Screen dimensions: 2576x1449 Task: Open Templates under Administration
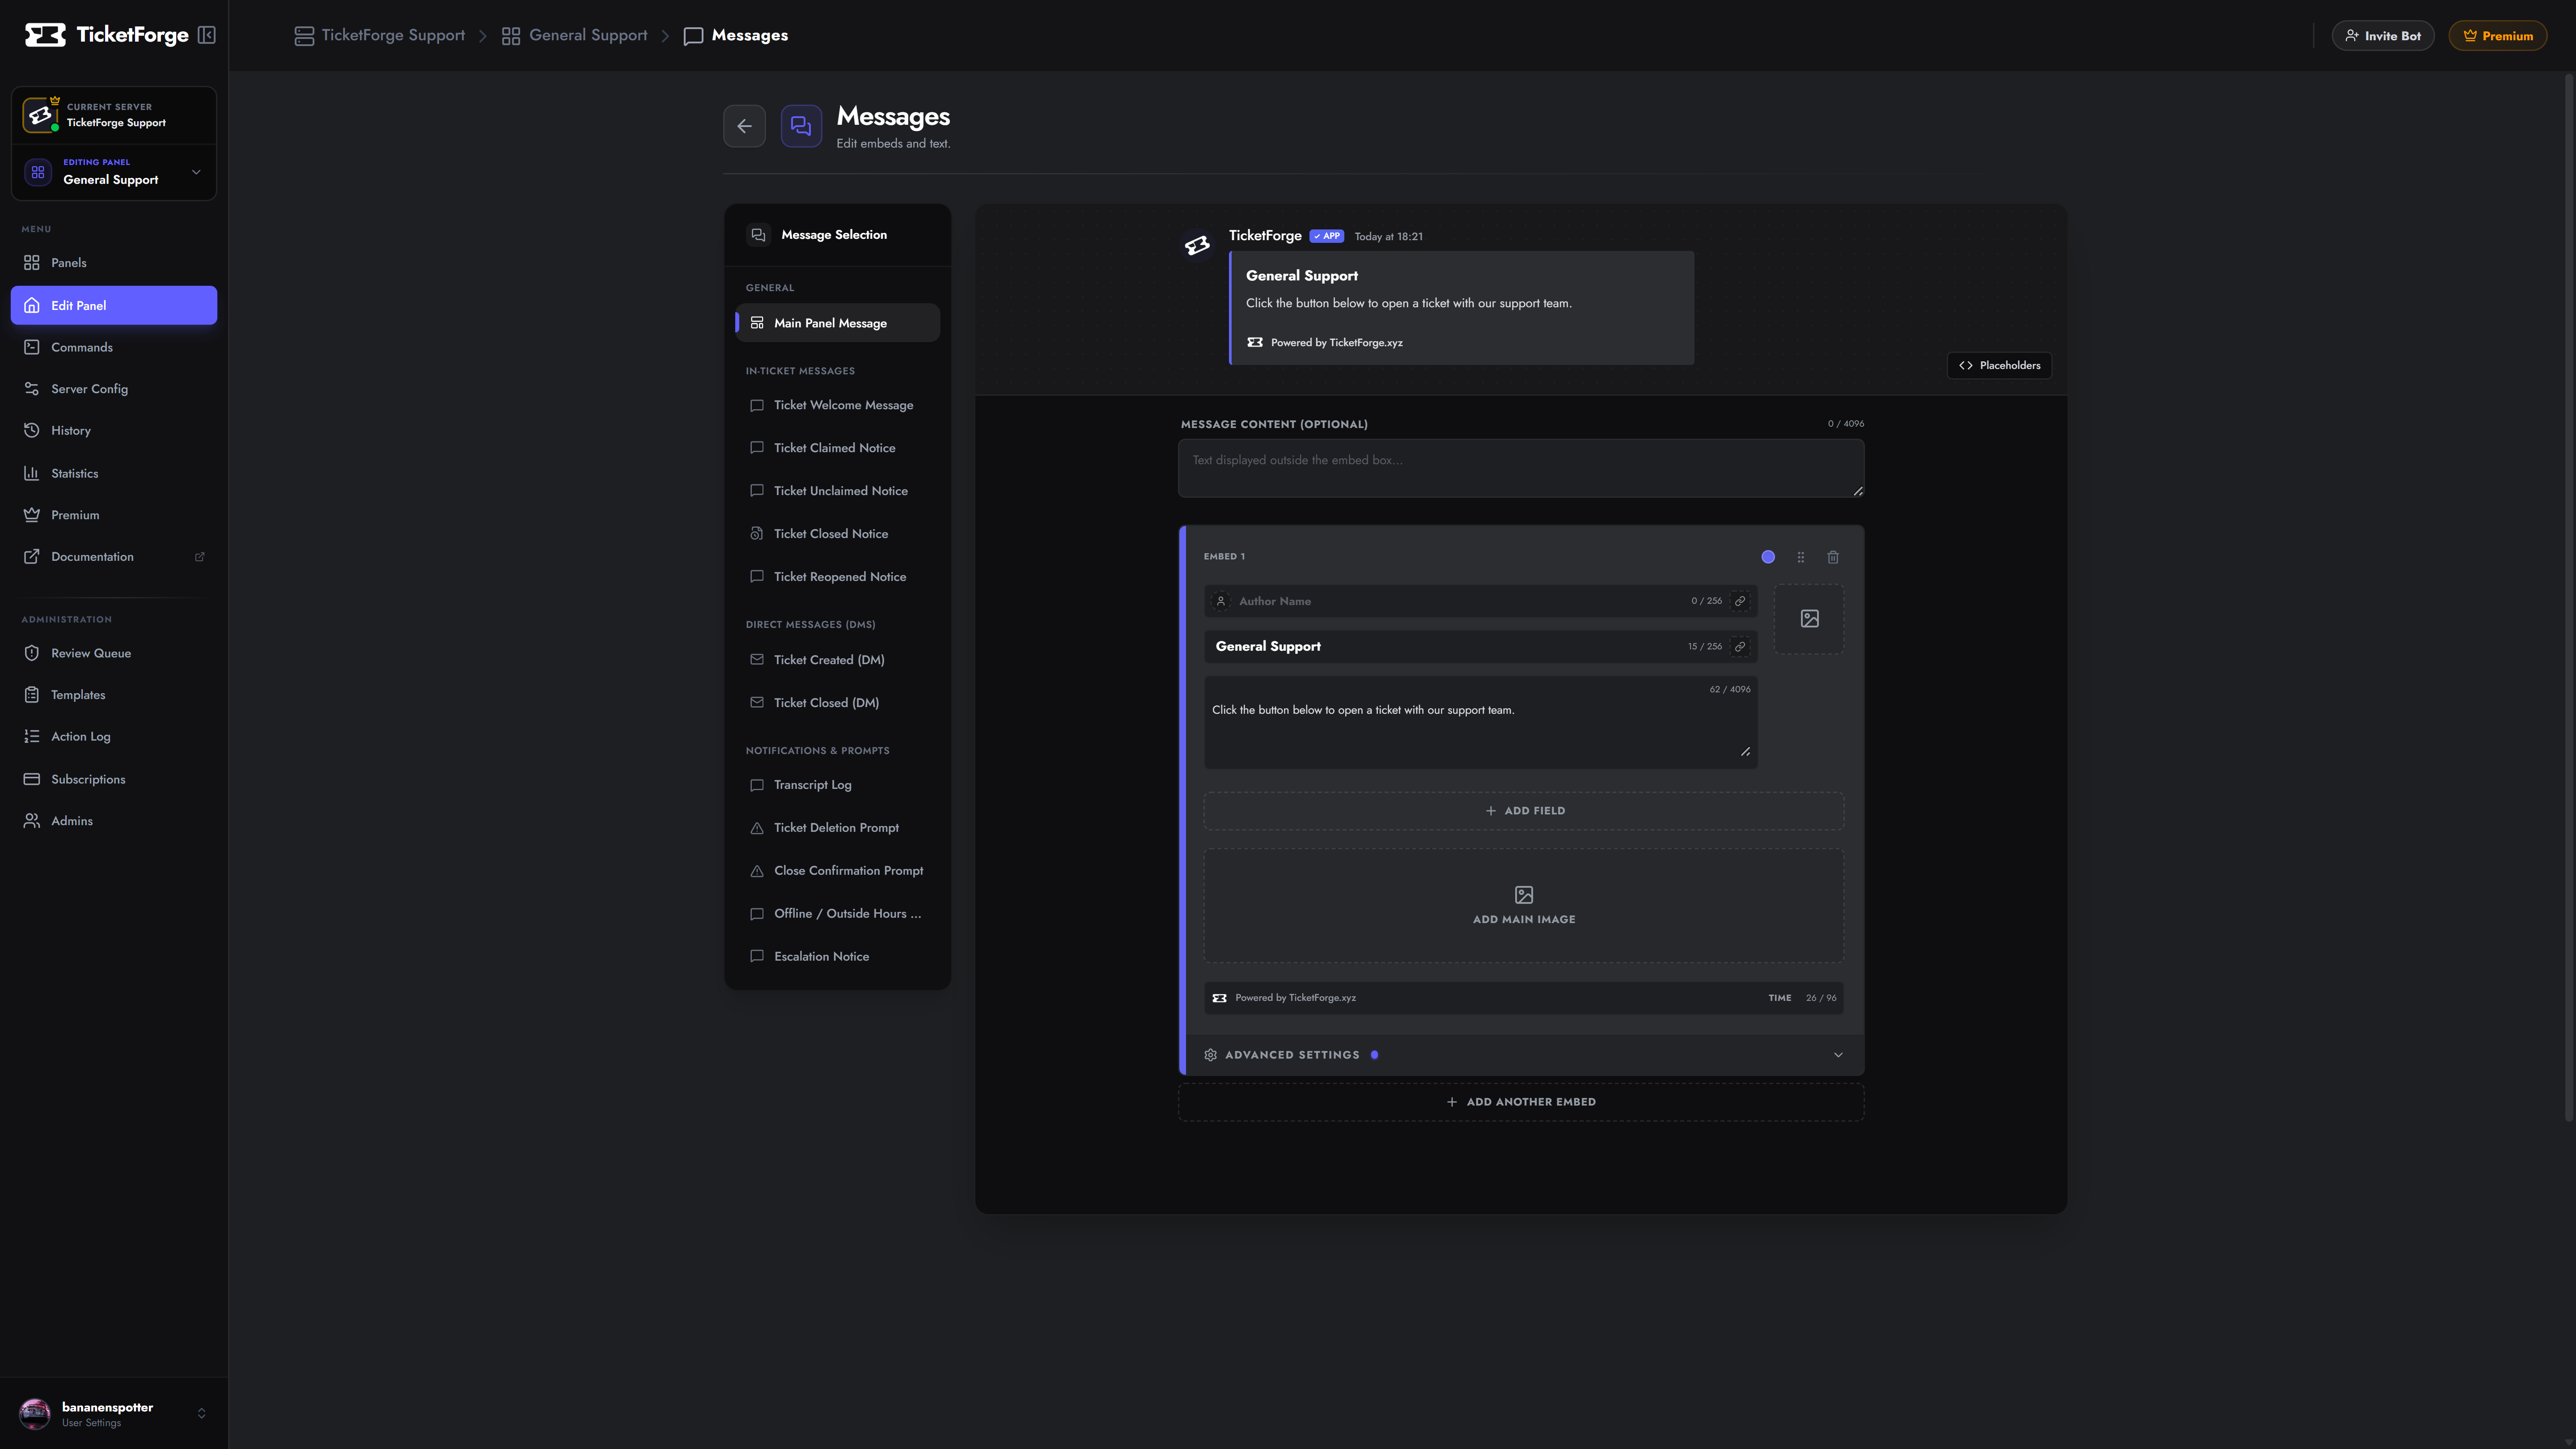click(x=114, y=695)
